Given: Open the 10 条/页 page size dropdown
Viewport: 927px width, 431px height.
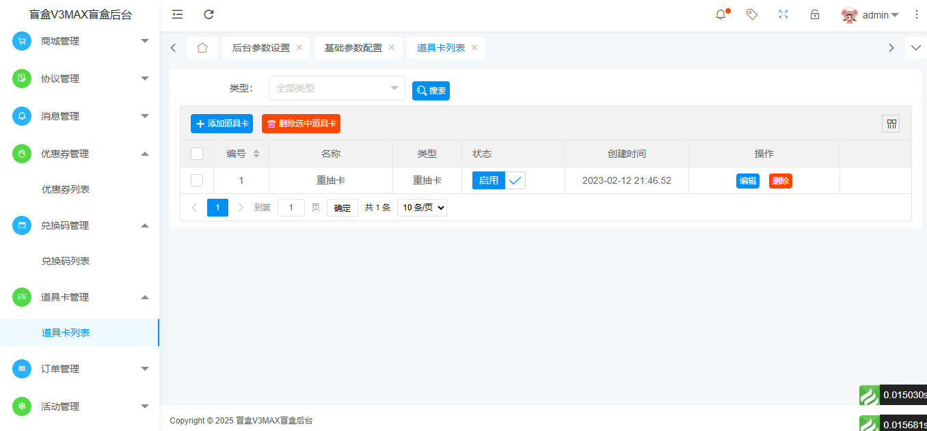Looking at the screenshot, I should [x=422, y=208].
